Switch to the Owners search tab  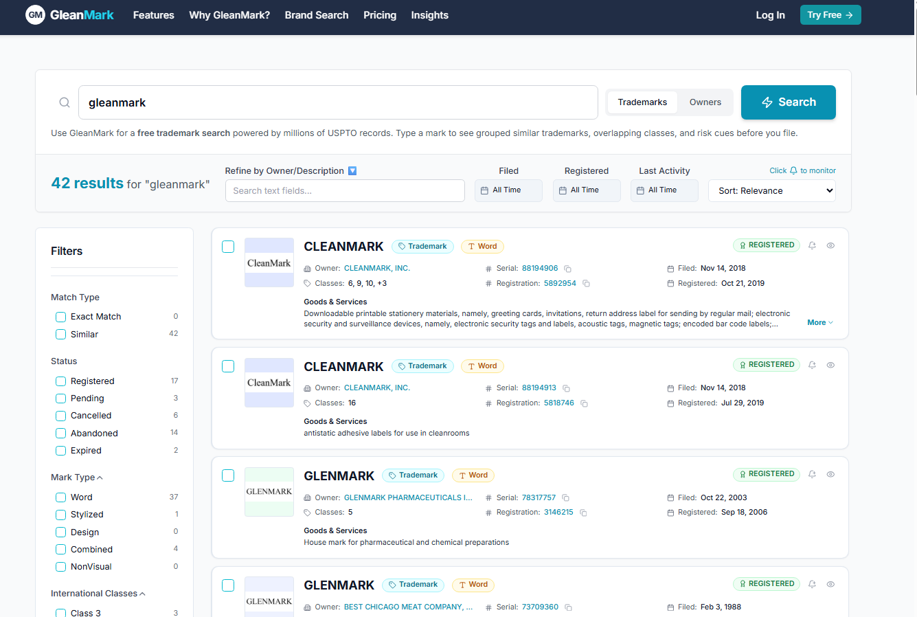(705, 102)
